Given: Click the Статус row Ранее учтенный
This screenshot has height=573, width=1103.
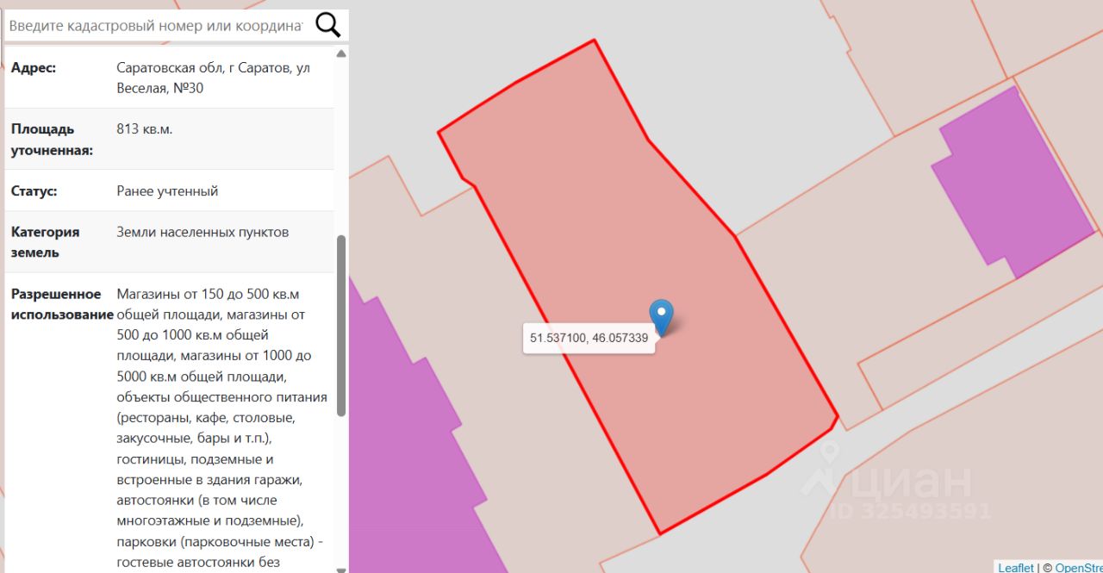Looking at the screenshot, I should click(x=169, y=190).
